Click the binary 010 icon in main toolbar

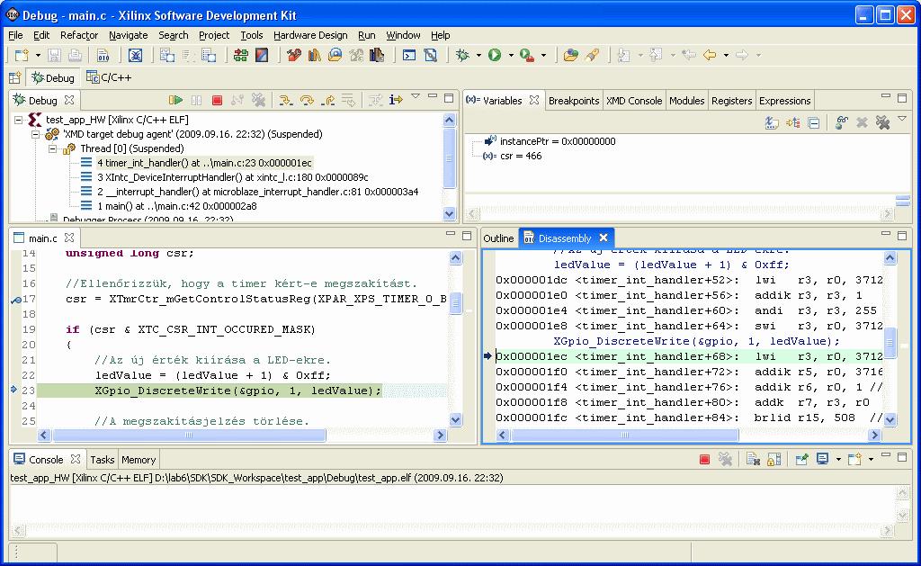tap(103, 55)
